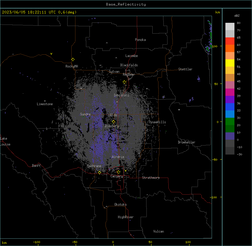Viewport: 252px width, 246px height.
Task: Click the Airdrie label
Action: point(118,157)
